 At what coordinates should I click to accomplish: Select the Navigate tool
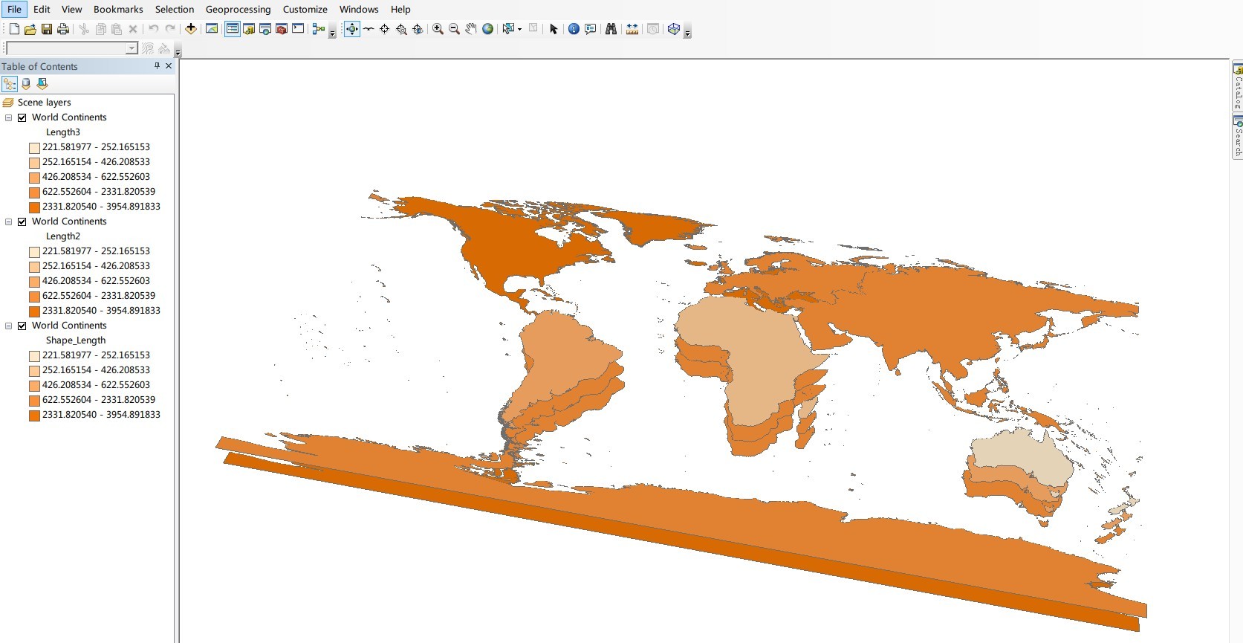pyautogui.click(x=352, y=29)
